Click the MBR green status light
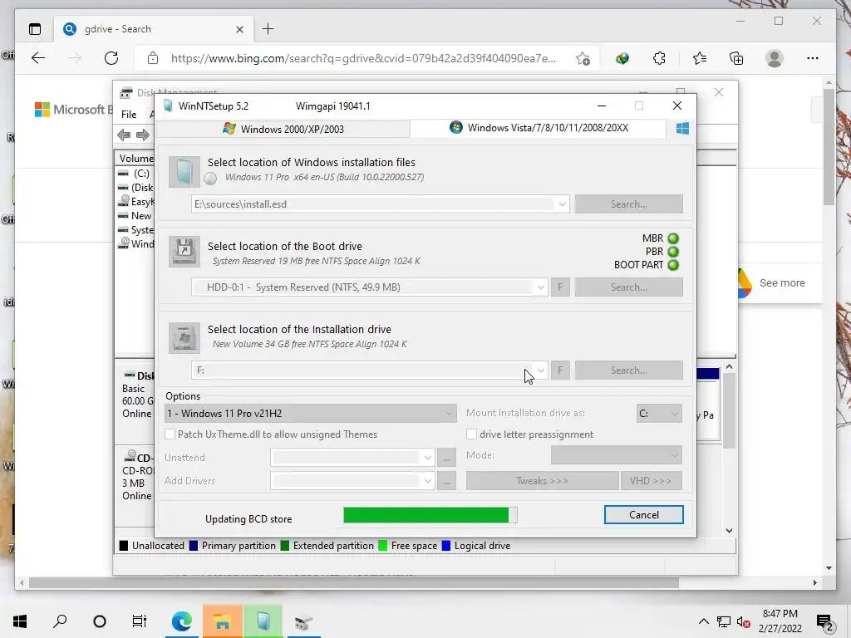 [673, 238]
